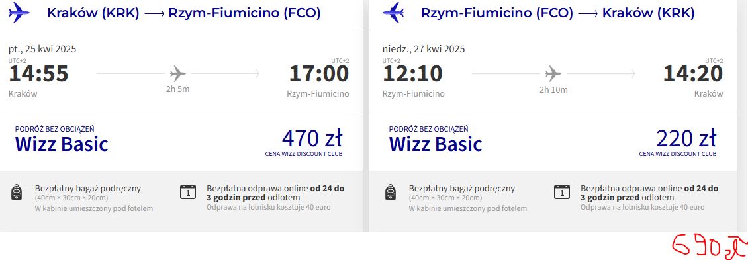Click the calendar check-in icon in outbound card
Image resolution: width=748 pixels, height=260 pixels.
click(188, 192)
